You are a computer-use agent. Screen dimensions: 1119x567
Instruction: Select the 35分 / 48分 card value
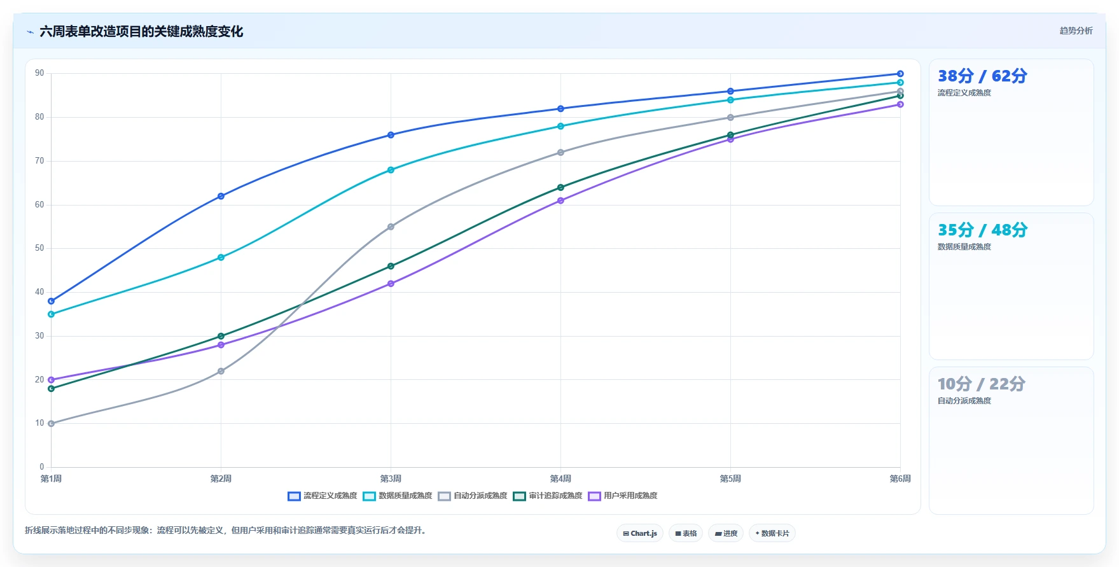click(x=982, y=230)
